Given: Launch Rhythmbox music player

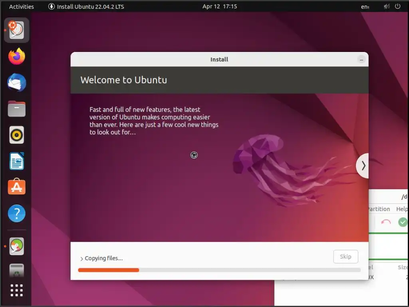Looking at the screenshot, I should coord(17,135).
